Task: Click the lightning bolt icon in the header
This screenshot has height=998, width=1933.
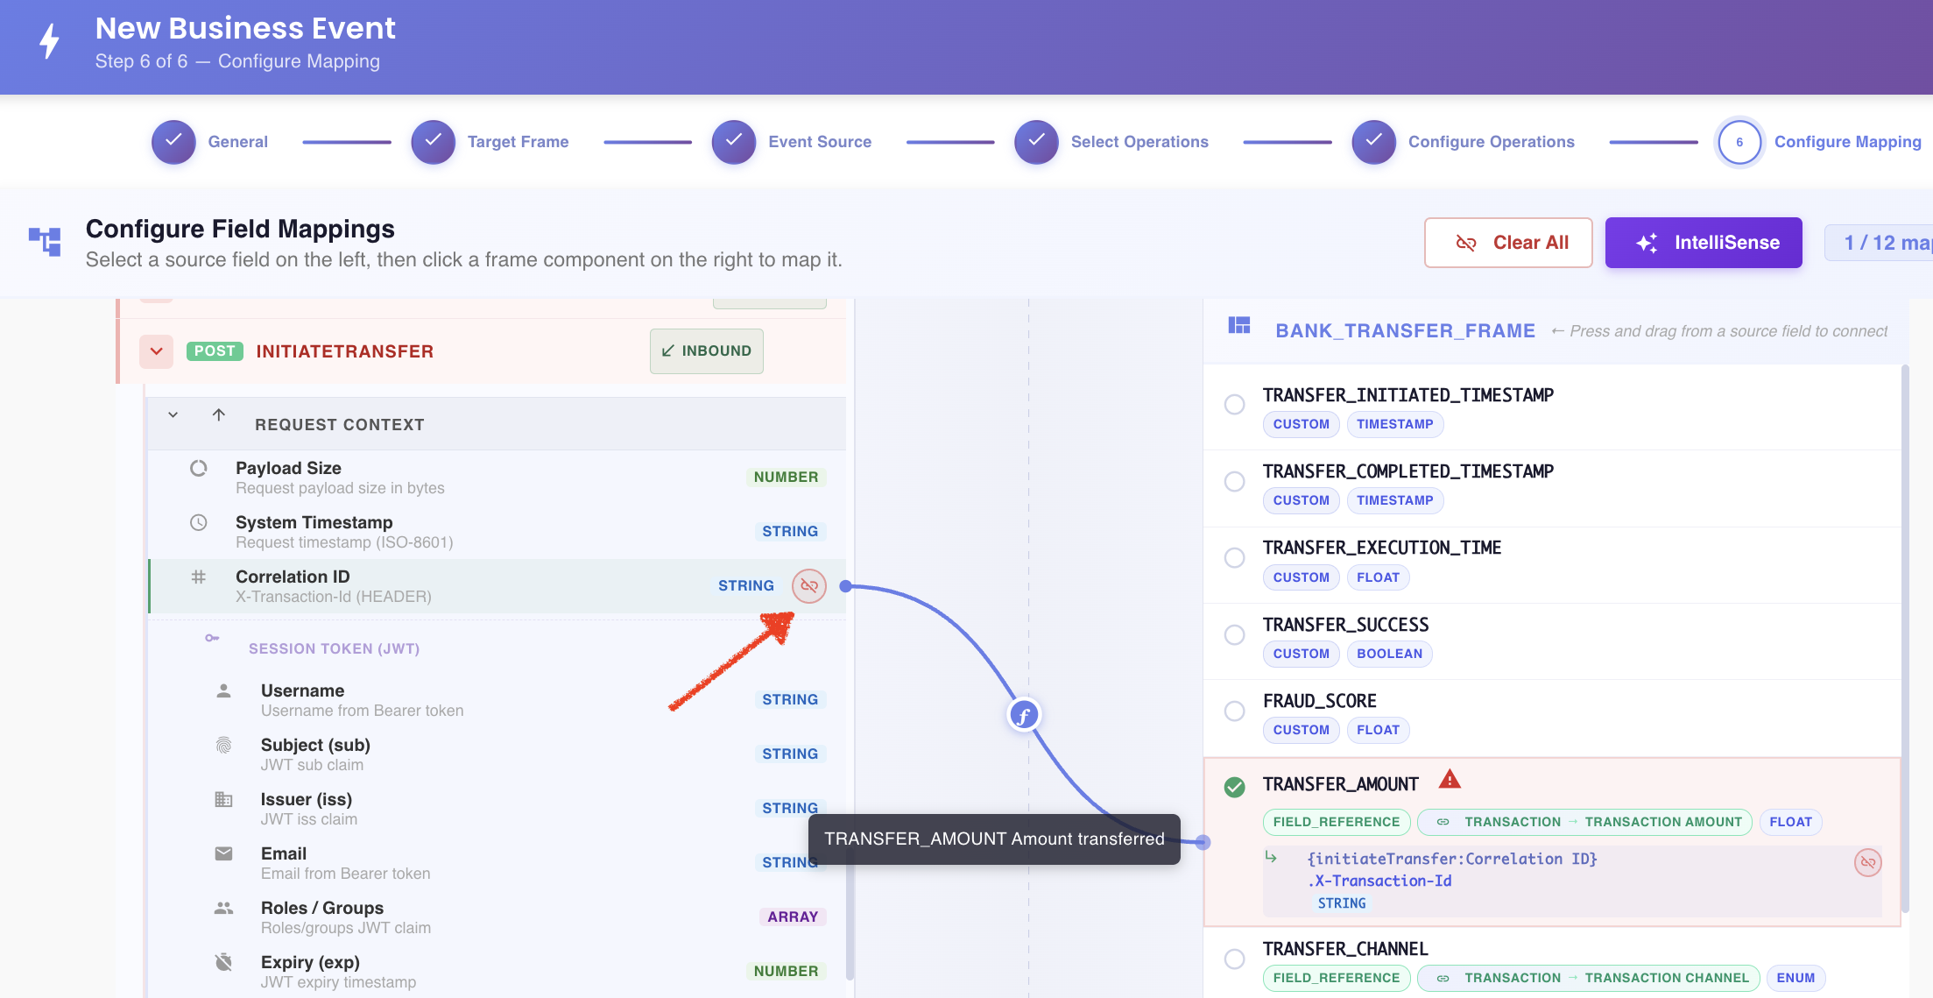Action: click(50, 41)
